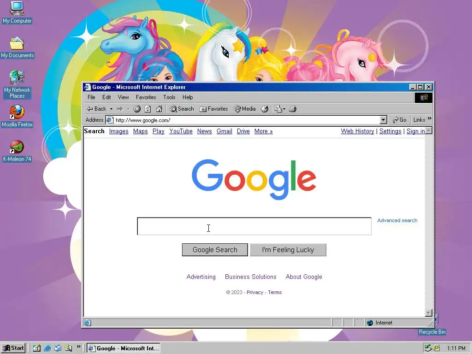The width and height of the screenshot is (472, 354).
Task: Open the Favorites pane from the toolbar
Action: [214, 109]
